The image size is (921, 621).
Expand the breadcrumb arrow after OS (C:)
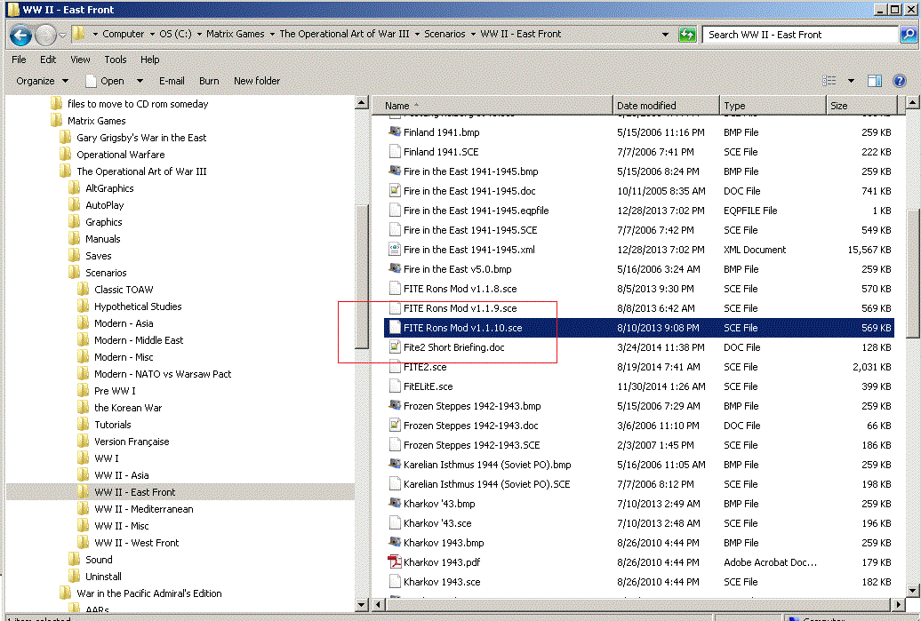[199, 35]
